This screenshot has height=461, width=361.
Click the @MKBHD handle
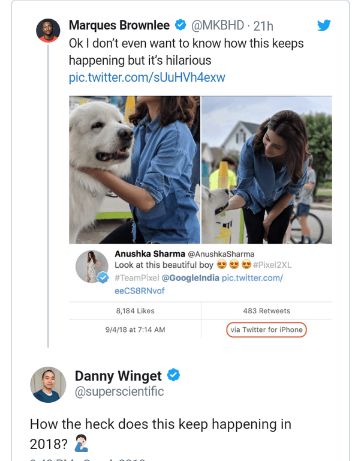pos(218,25)
